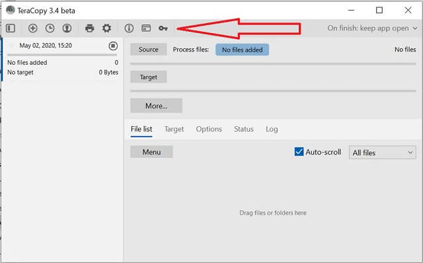Maximize the TeraCopy window
The width and height of the screenshot is (423, 263).
click(379, 11)
